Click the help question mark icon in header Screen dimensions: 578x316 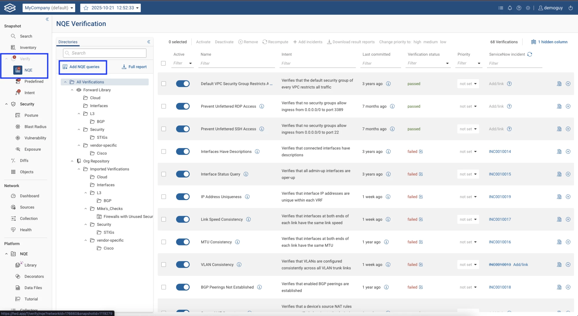519,8
